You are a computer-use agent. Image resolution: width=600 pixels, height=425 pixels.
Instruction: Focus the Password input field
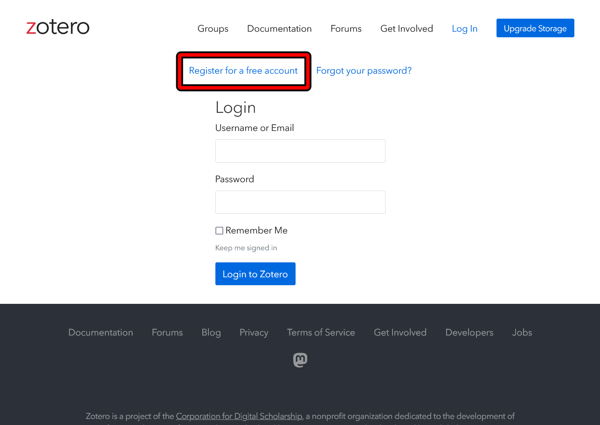click(x=300, y=202)
